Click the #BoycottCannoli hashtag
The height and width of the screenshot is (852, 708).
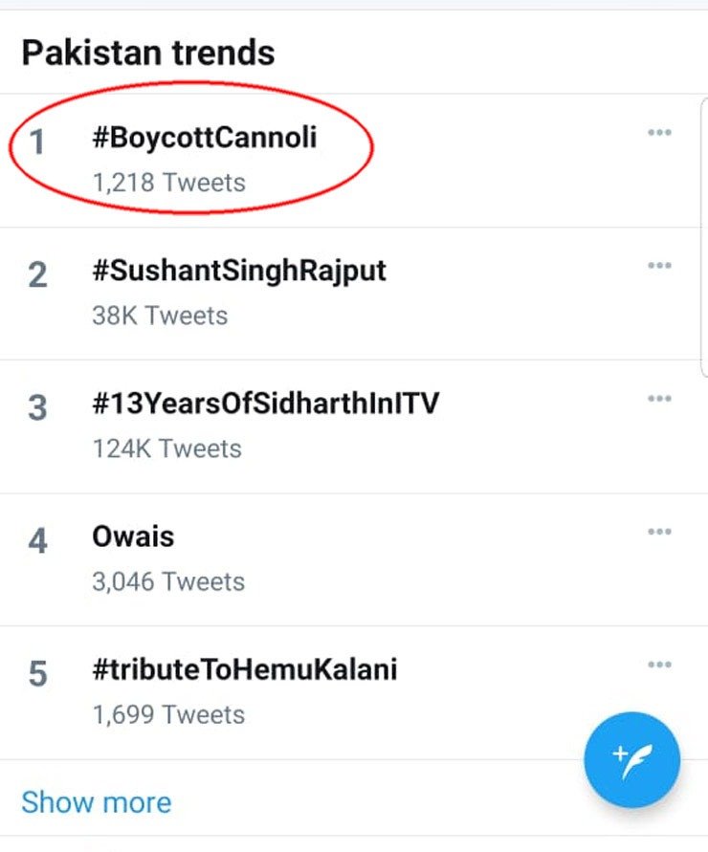coord(204,138)
